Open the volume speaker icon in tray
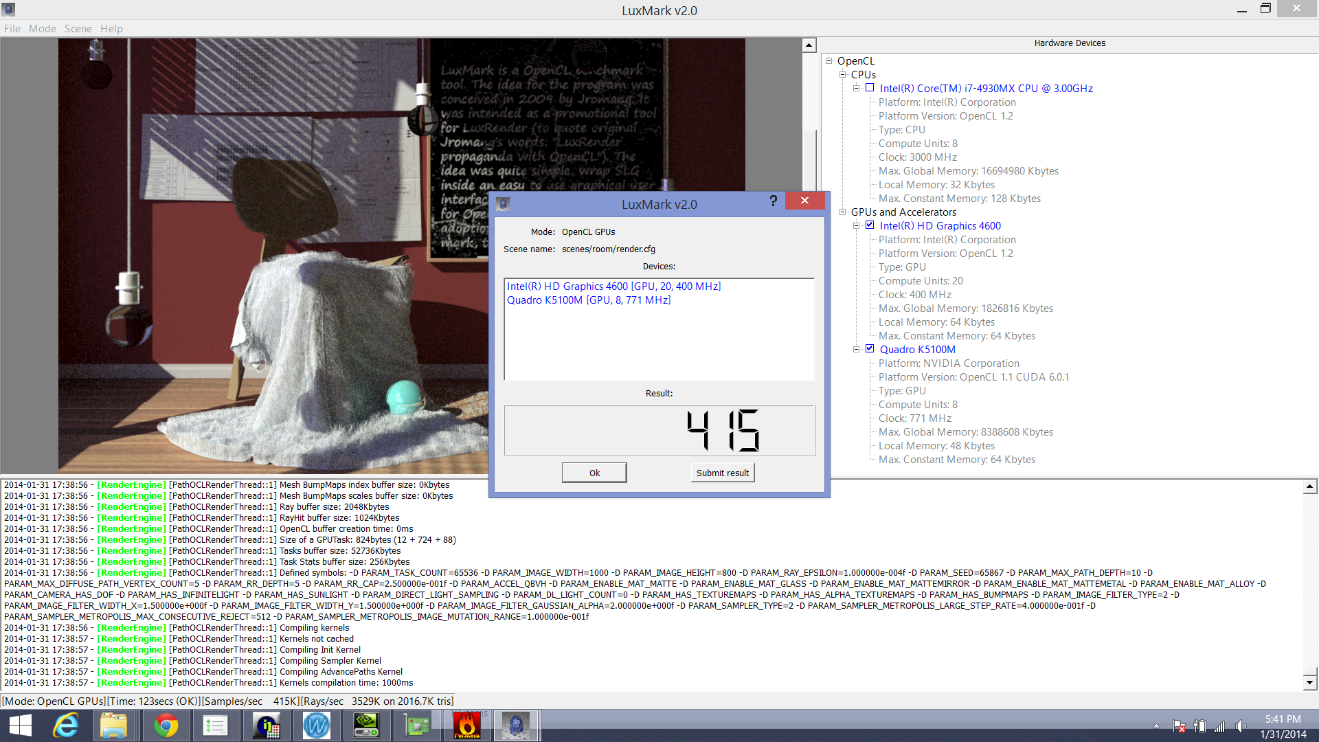 click(x=1241, y=726)
